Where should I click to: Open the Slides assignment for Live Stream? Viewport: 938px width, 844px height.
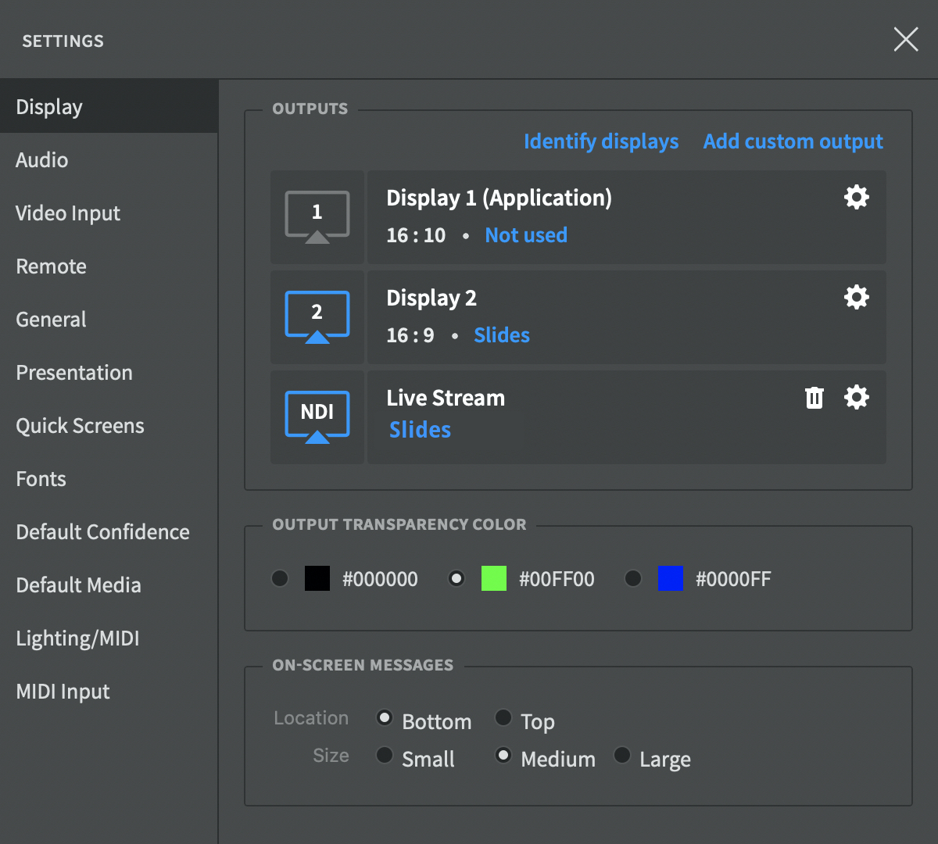pos(420,430)
